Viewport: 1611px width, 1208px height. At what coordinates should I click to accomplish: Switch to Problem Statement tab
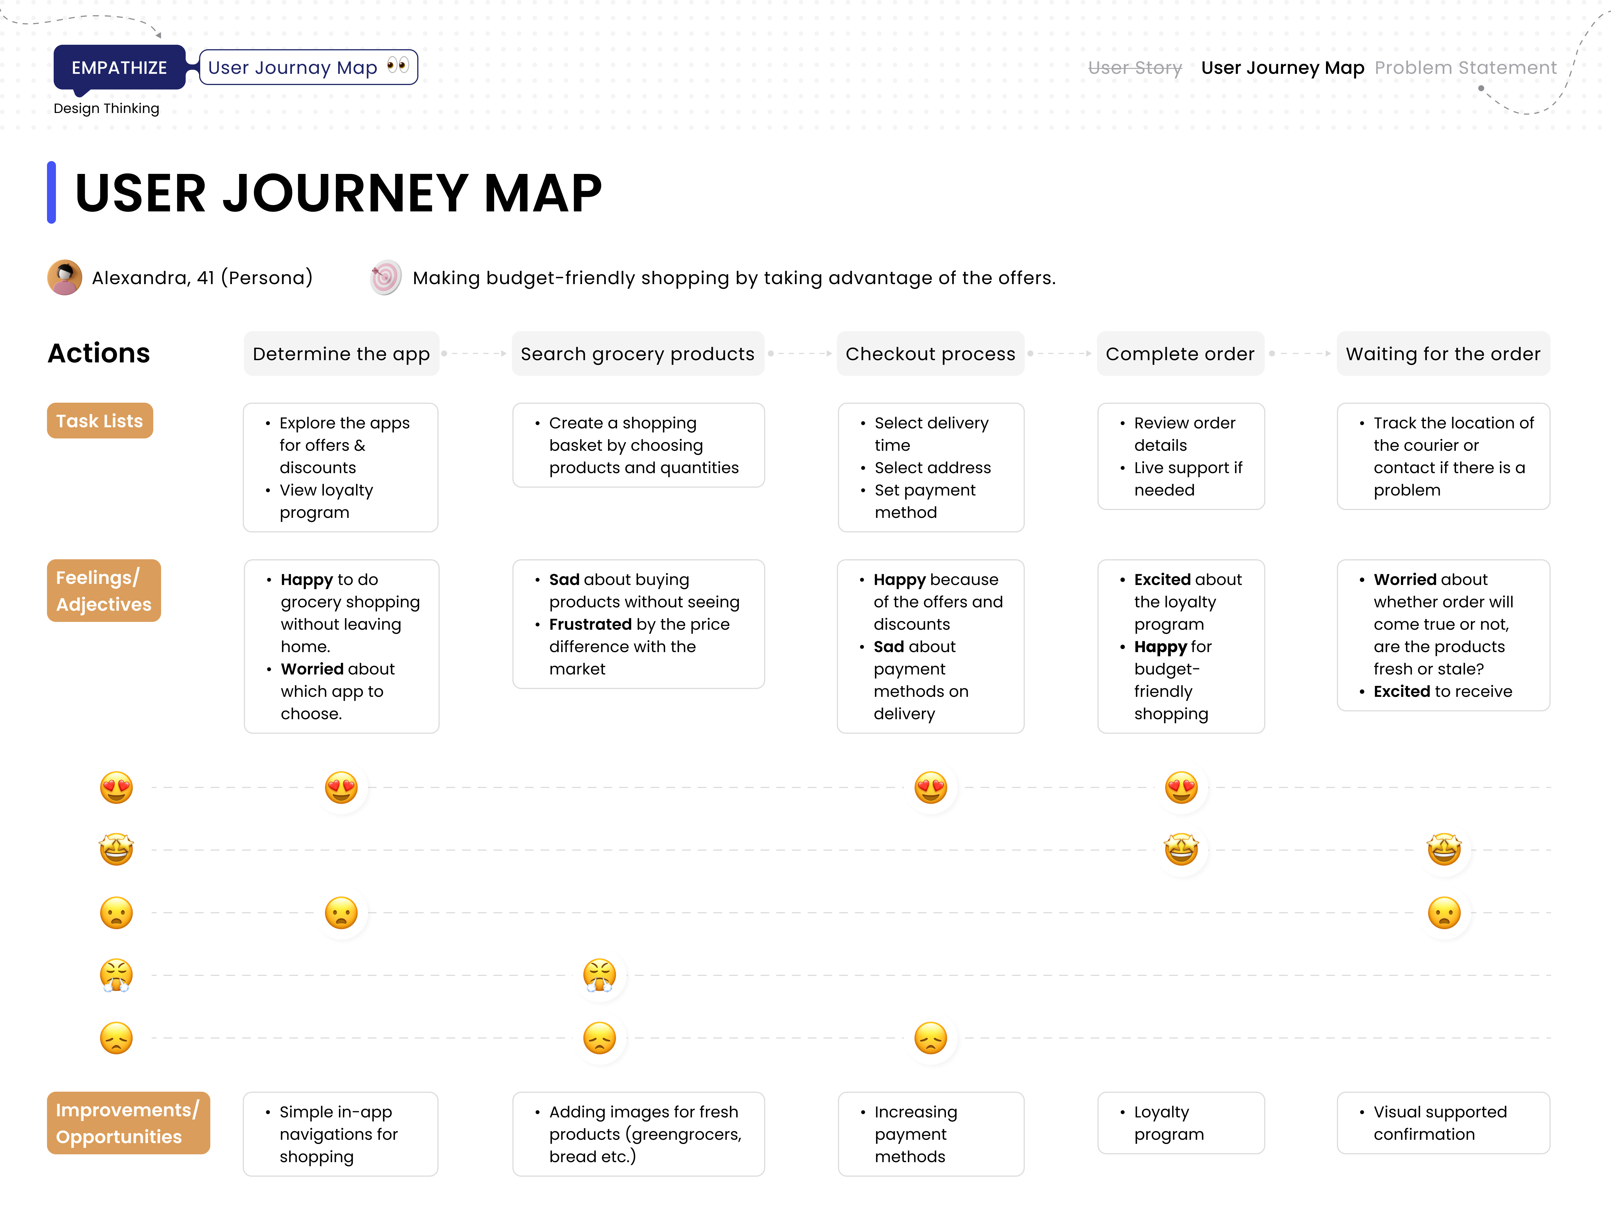(x=1465, y=68)
